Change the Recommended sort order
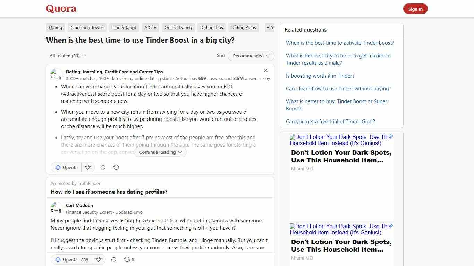 [251, 56]
